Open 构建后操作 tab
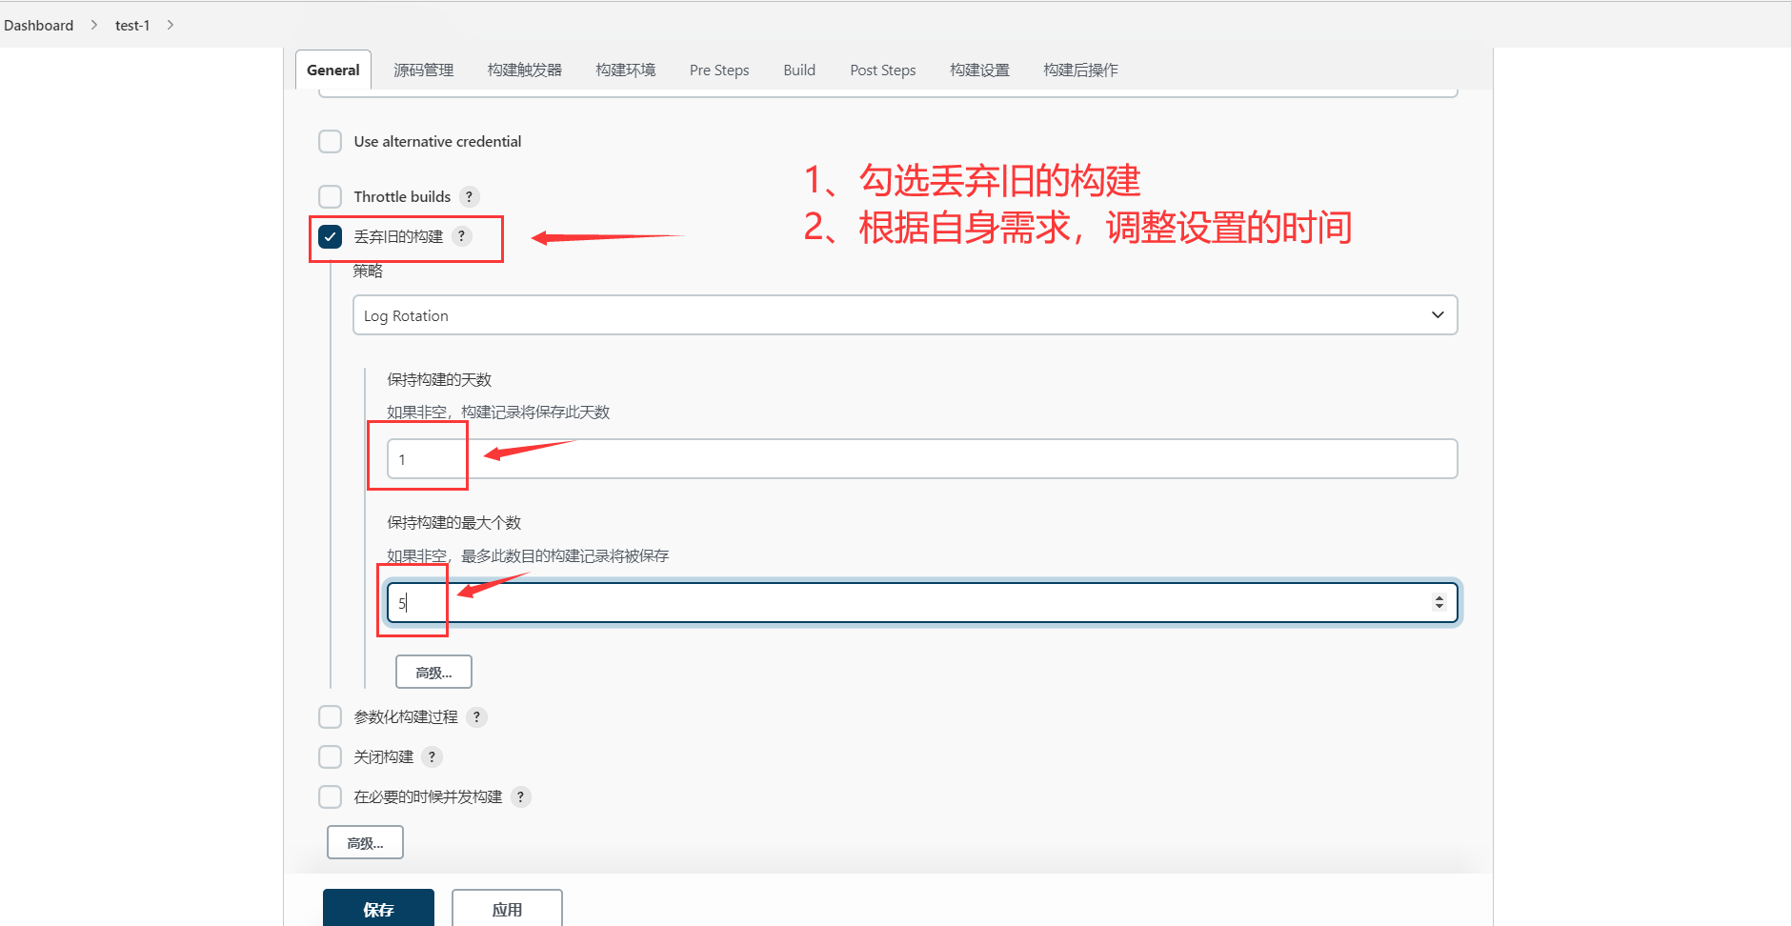Screen dimensions: 1791x926 1080,70
